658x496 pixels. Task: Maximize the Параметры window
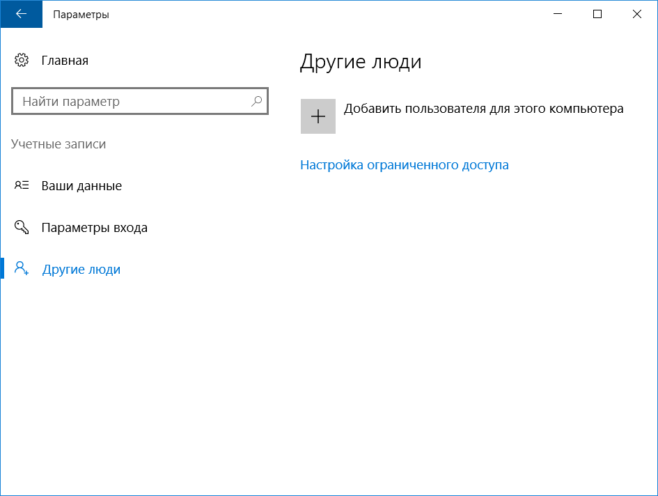[x=597, y=14]
